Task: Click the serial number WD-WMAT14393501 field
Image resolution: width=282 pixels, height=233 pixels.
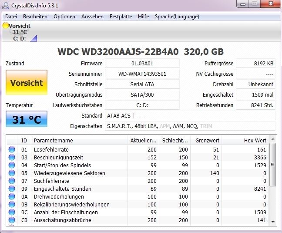Action: [x=142, y=74]
